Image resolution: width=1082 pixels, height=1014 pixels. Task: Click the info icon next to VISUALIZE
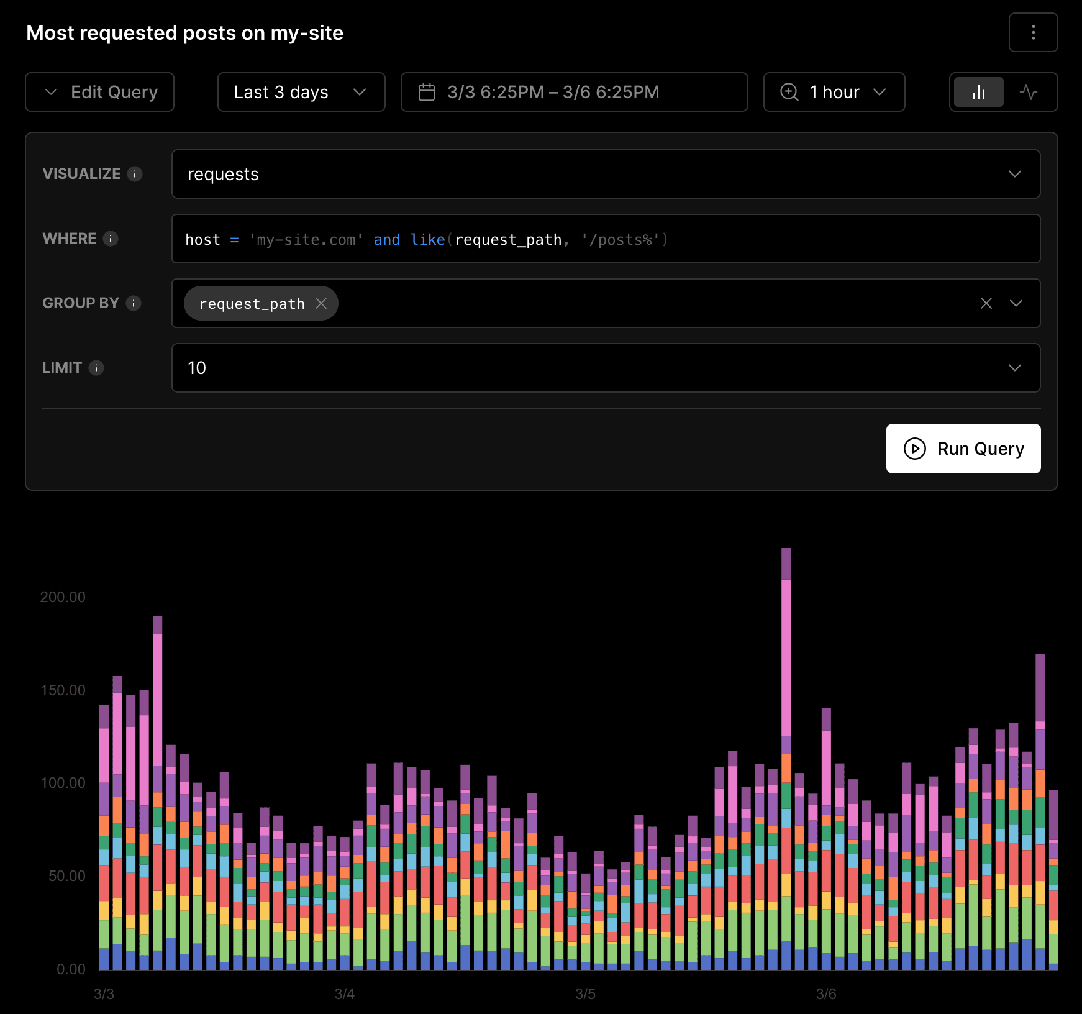tap(135, 175)
